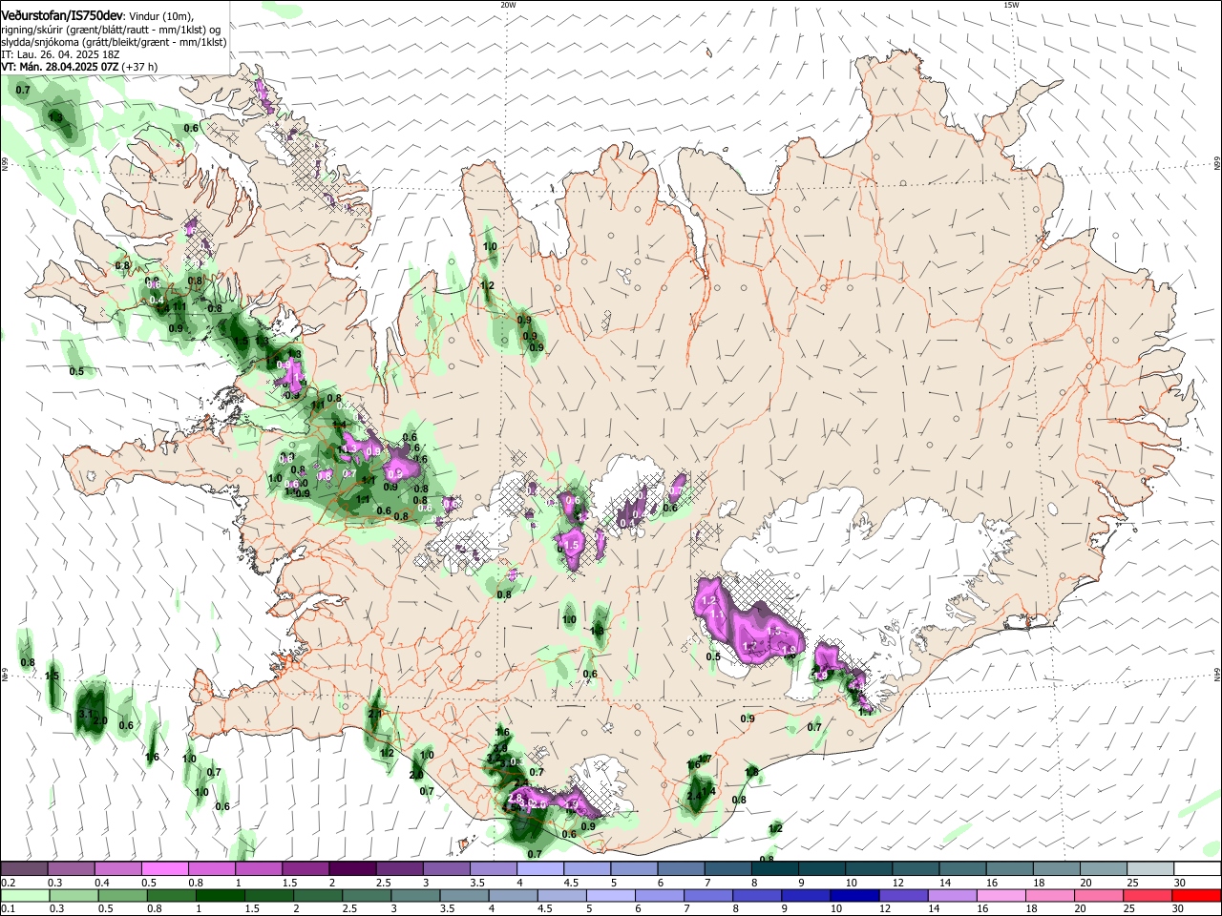Click the light pink rain swatch from 16 to 18
Image resolution: width=1222 pixels, height=916 pixels.
[1001, 895]
